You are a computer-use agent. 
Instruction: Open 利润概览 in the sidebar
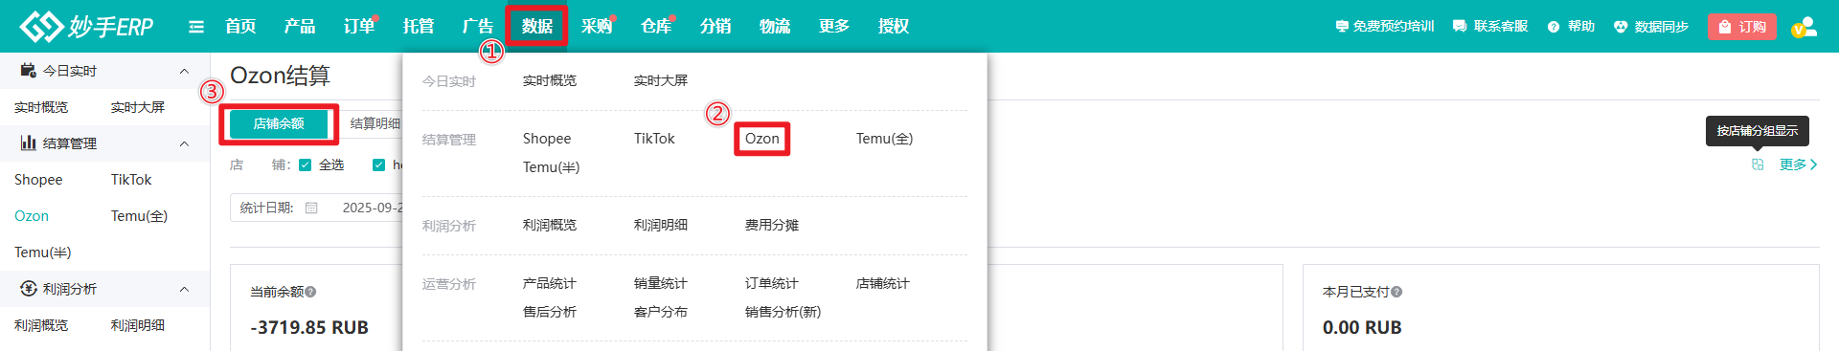pyautogui.click(x=41, y=325)
